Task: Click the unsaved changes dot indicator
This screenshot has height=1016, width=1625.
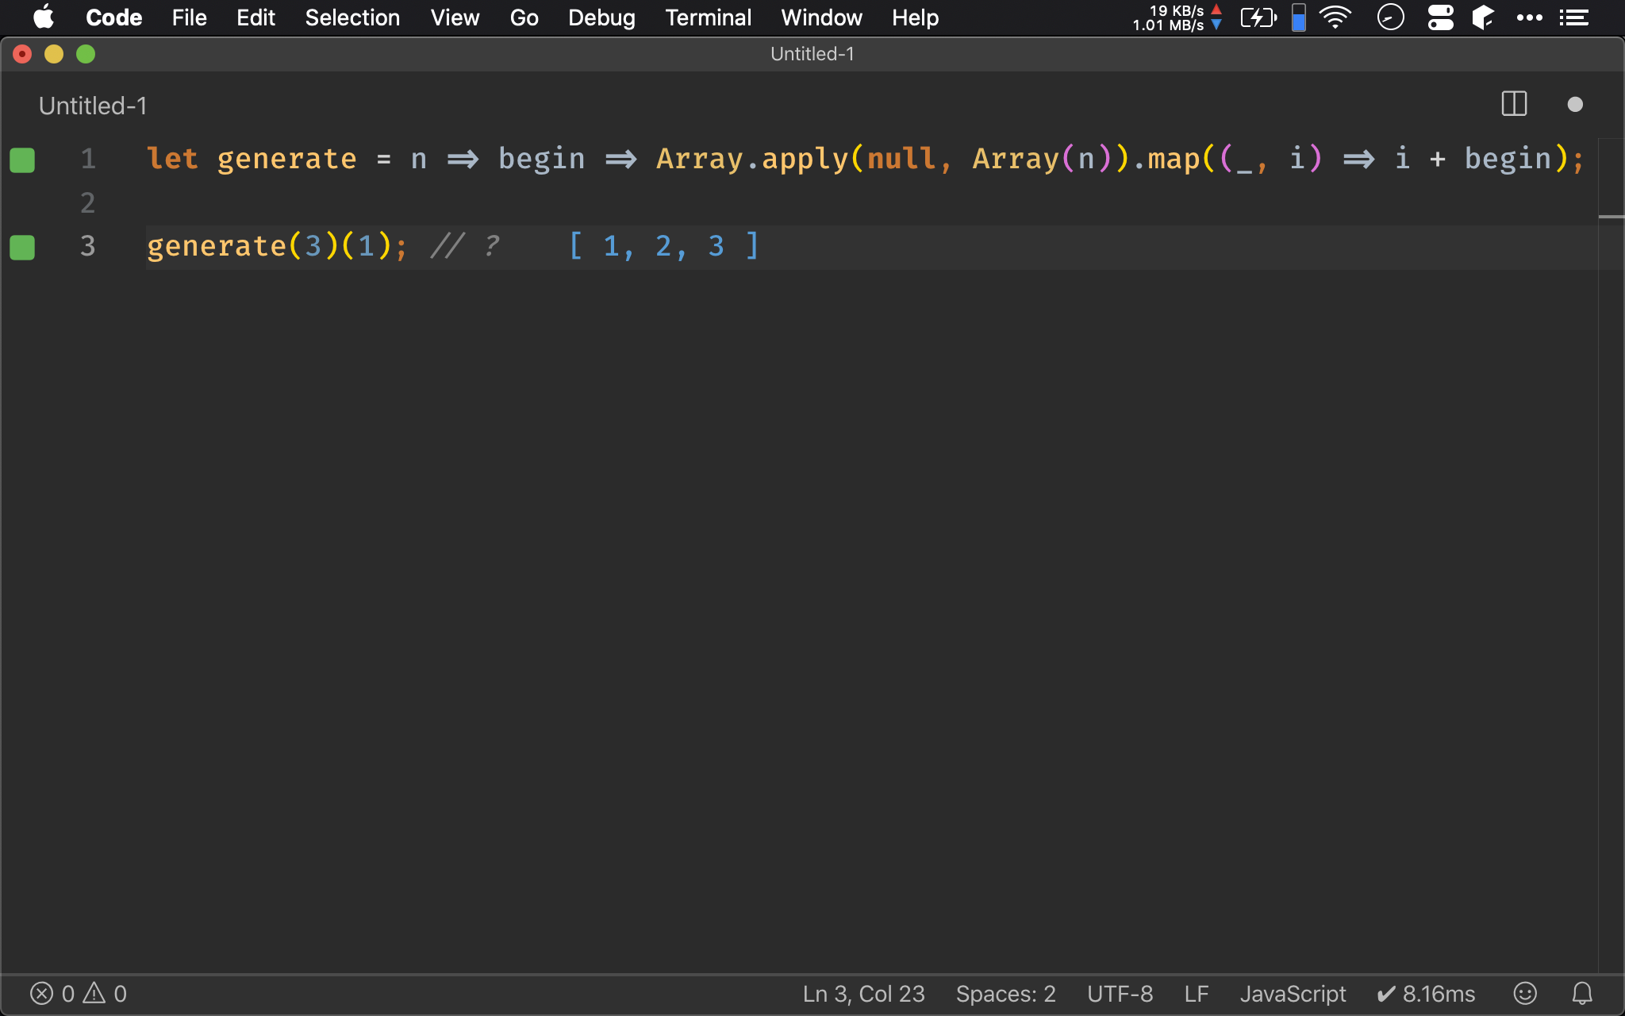Action: coord(1575,104)
